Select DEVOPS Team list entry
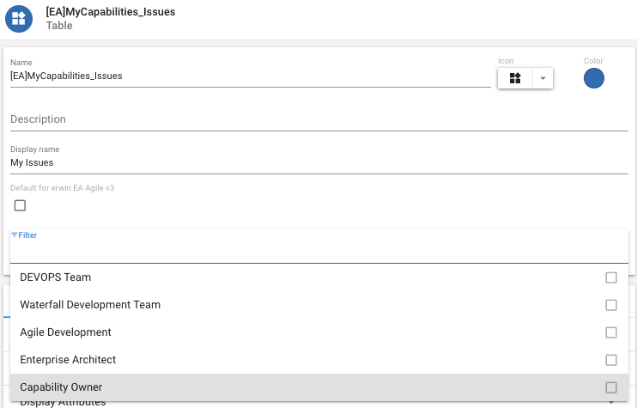The width and height of the screenshot is (637, 408). (x=56, y=277)
